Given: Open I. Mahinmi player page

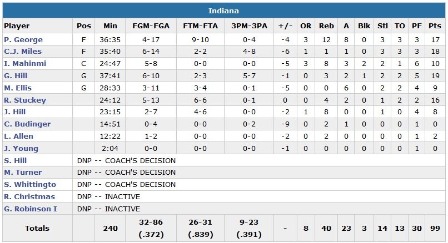Looking at the screenshot, I should (x=24, y=64).
